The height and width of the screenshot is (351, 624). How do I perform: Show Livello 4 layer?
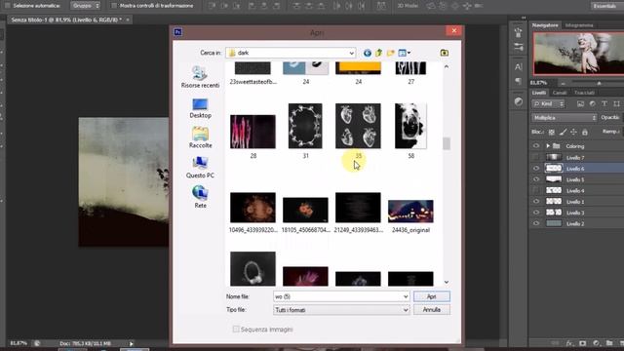pyautogui.click(x=536, y=191)
